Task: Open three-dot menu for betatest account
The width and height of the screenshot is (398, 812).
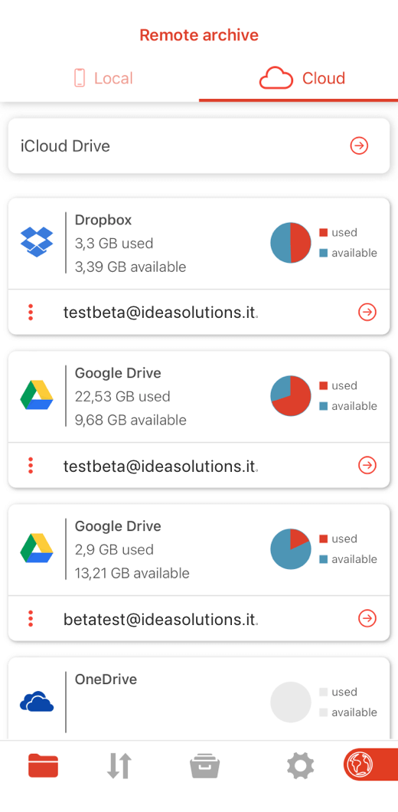Action: pos(31,618)
